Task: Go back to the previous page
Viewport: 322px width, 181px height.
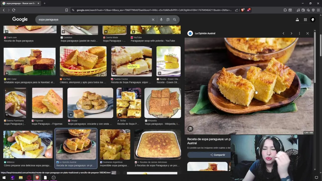Action: (x=4, y=10)
